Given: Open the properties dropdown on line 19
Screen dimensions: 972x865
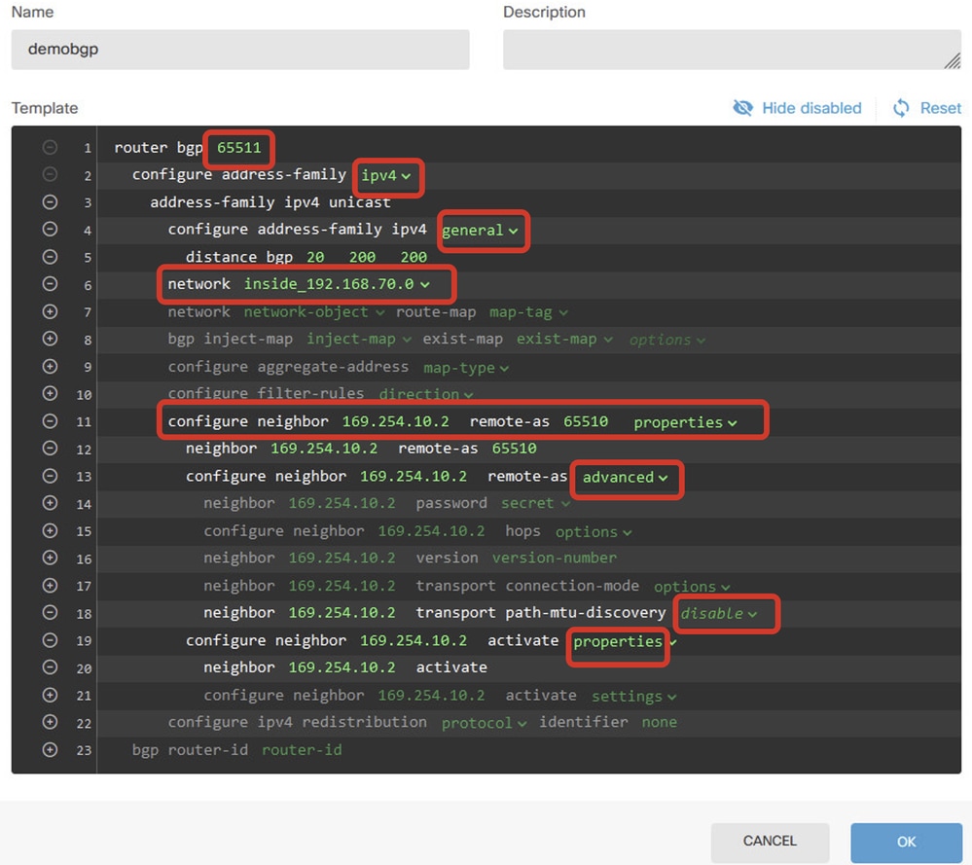Looking at the screenshot, I should [624, 641].
